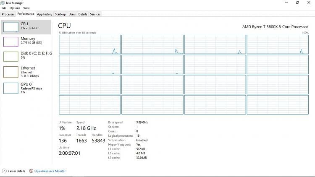Viewport: 315px width, 177px height.
Task: Switch to the Processes tab
Action: point(8,14)
